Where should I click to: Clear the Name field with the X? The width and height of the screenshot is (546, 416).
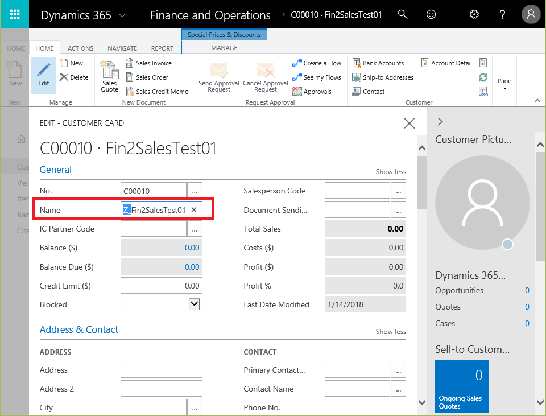pos(194,210)
